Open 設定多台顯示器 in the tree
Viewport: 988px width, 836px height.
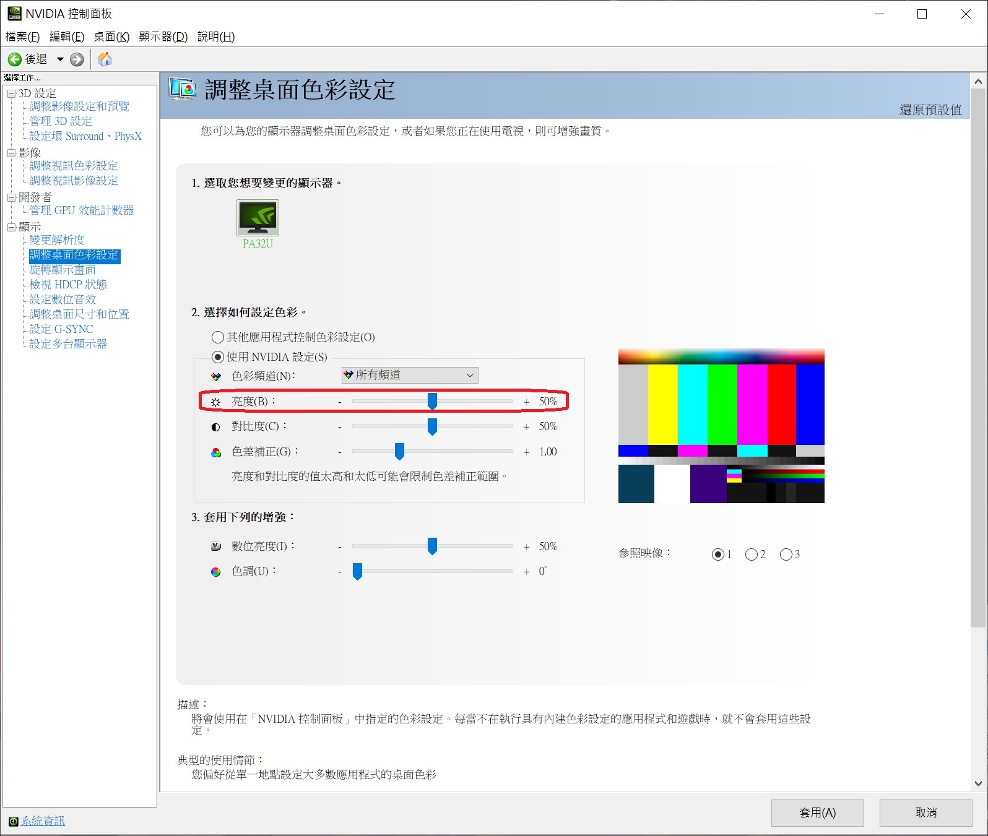(x=68, y=344)
